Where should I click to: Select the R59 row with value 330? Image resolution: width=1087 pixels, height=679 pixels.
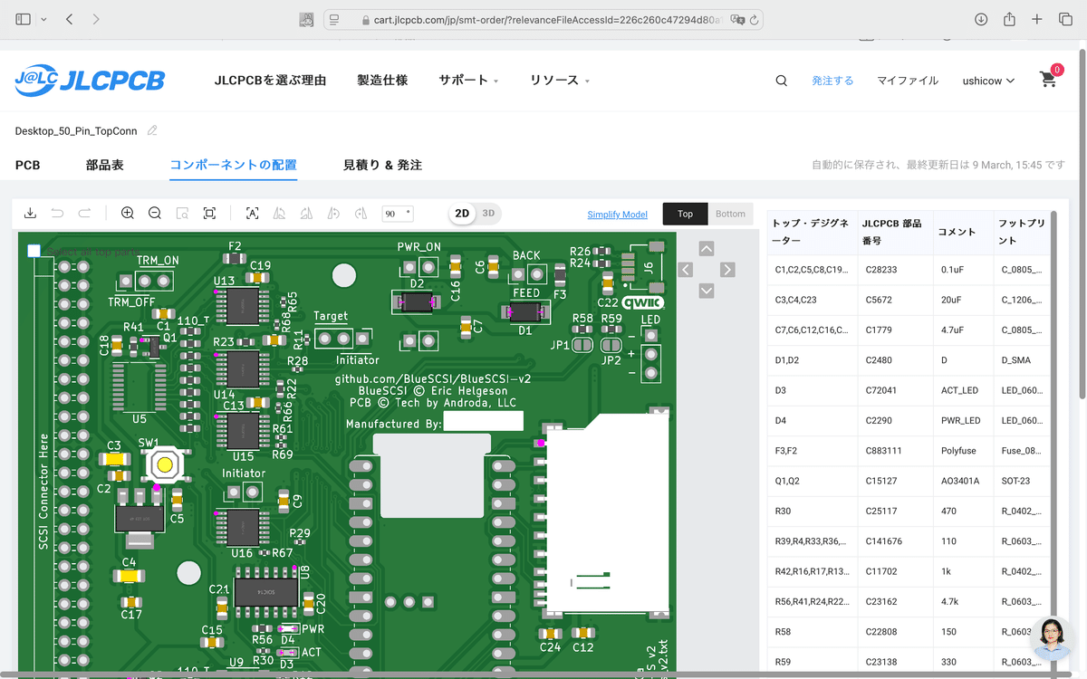pyautogui.click(x=909, y=662)
